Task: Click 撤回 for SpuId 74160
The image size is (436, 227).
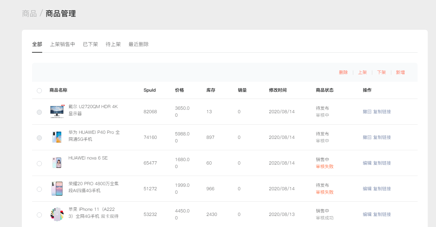Action: (x=367, y=137)
